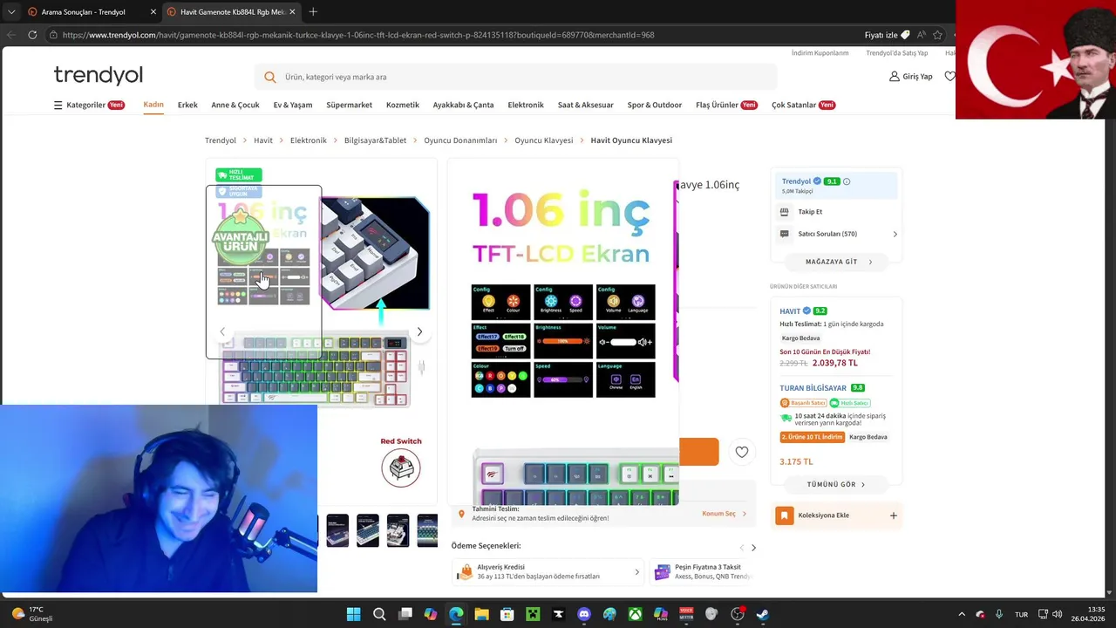Viewport: 1116px width, 628px height.
Task: Click the TUR keyboard language indicator
Action: click(x=1021, y=614)
